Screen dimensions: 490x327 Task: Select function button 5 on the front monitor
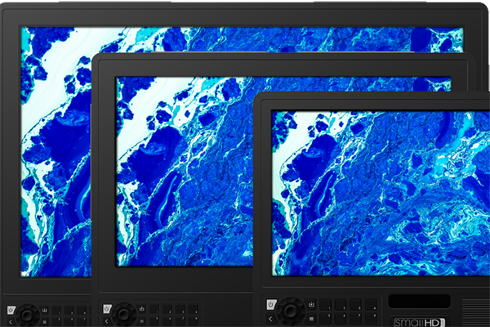click(325, 319)
